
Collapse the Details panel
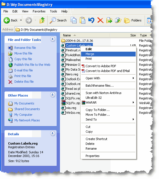click(x=52, y=133)
